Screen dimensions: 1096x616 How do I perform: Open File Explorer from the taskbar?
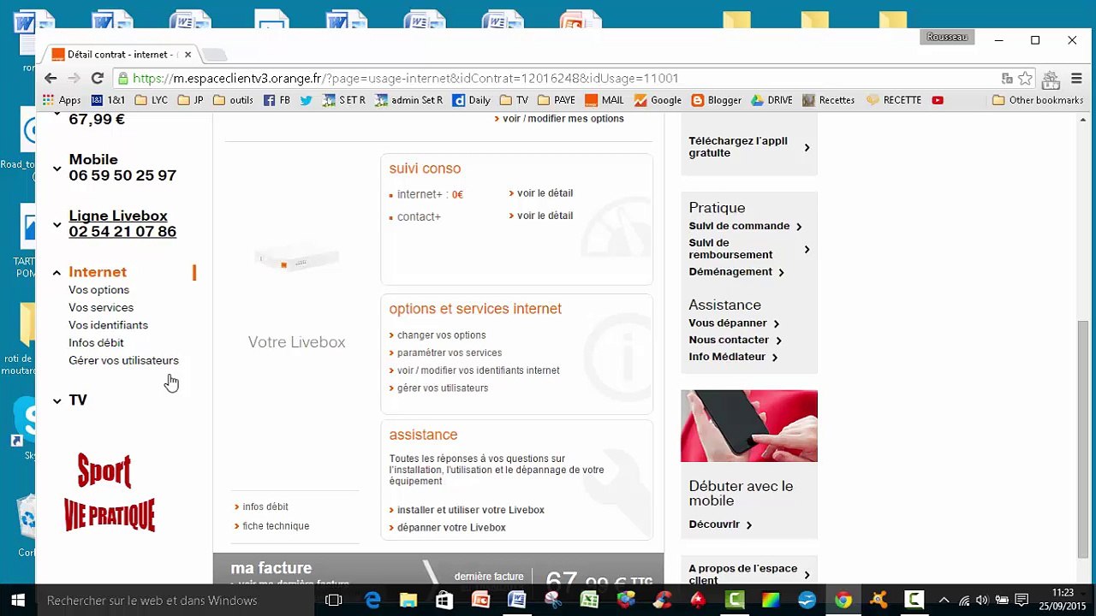[408, 601]
